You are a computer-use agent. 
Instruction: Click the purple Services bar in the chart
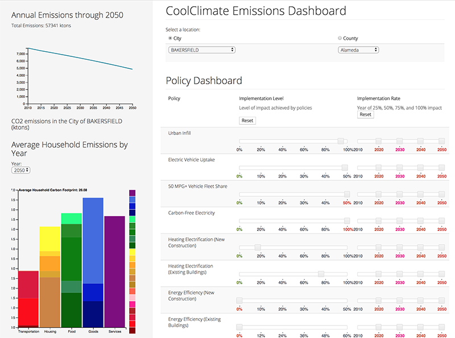(x=115, y=271)
